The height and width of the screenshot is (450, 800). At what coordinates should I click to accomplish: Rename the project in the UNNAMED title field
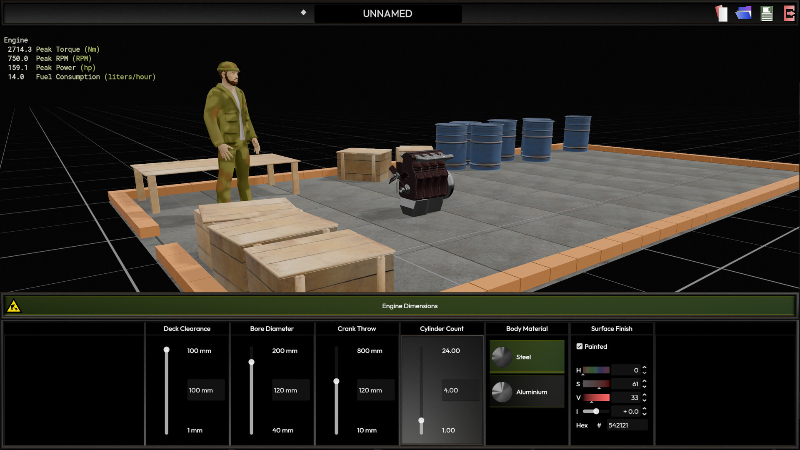387,13
